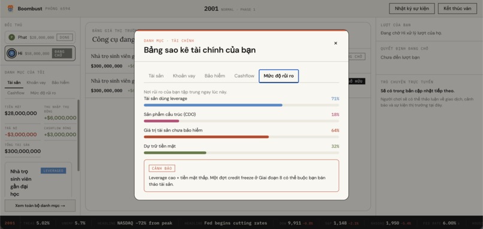This screenshot has height=229, width=483.
Task: Click the LEVERAGED tag on property card
Action: pos(53,170)
